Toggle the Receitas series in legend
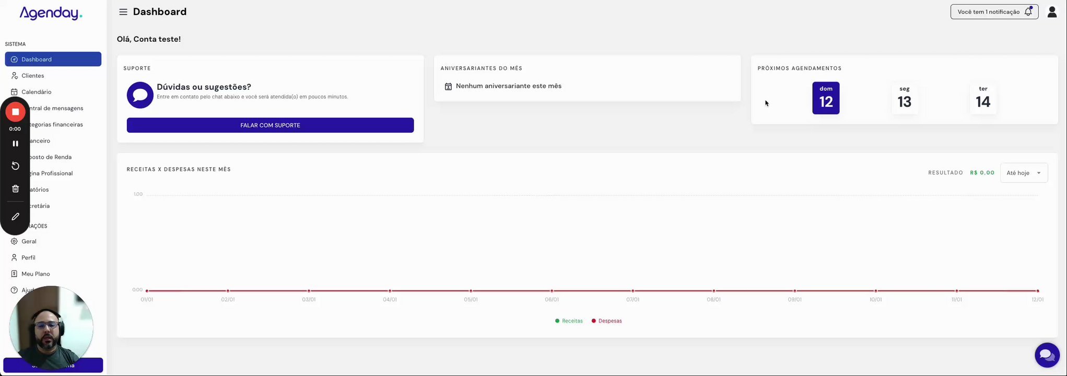The height and width of the screenshot is (376, 1067). [x=569, y=321]
